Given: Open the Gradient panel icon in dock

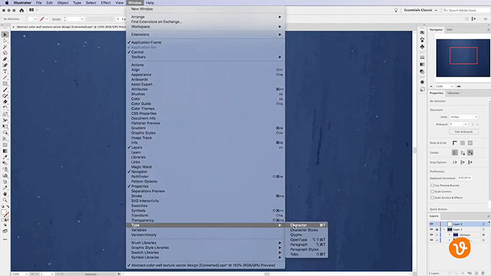Looking at the screenshot, I should click(x=422, y=64).
